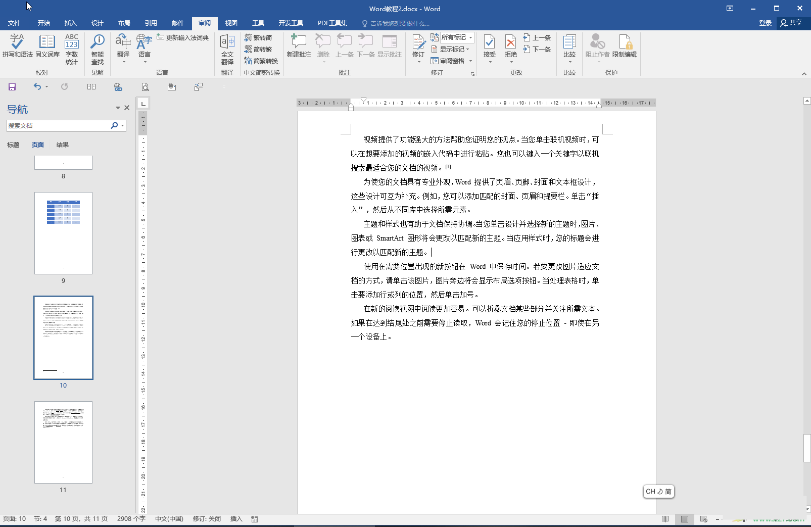
Task: Click the ruler tab selector L button
Action: 144,104
